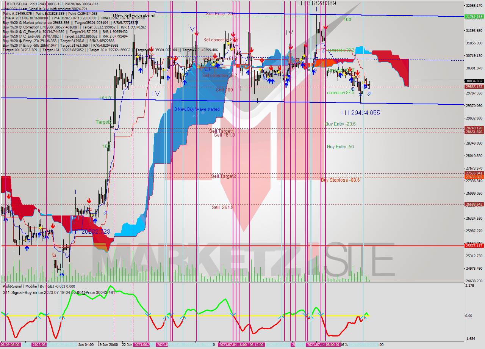Select the '2023.07.04 16:00' time marker
Viewport: 485px width, 349px height.
pyautogui.click(x=233, y=344)
